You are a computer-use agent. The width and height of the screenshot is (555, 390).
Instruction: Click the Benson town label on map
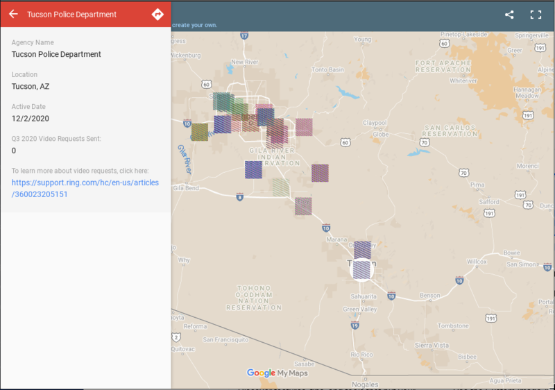(430, 296)
